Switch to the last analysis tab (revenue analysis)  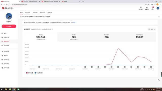pos(50,12)
